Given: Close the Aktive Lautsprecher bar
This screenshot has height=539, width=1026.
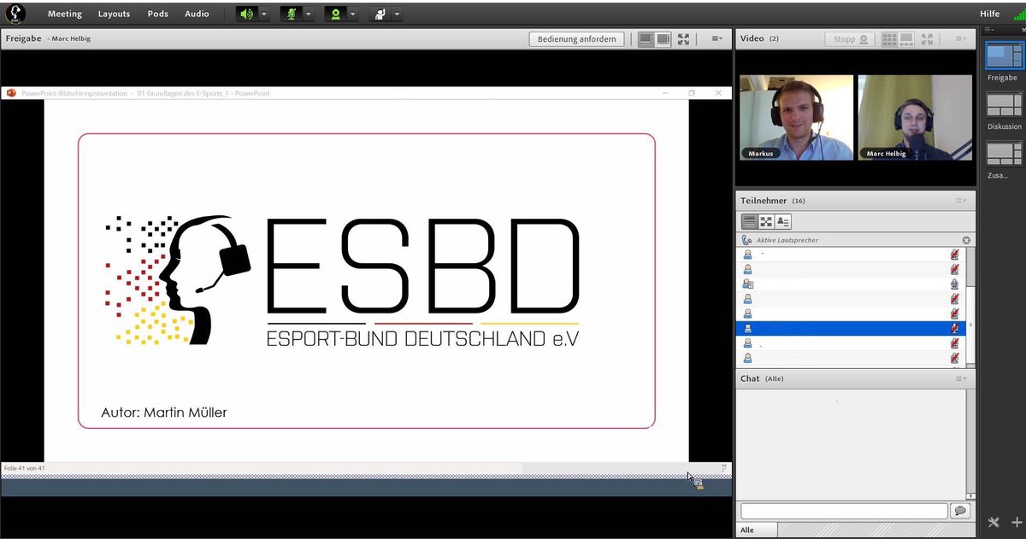Looking at the screenshot, I should click(966, 240).
